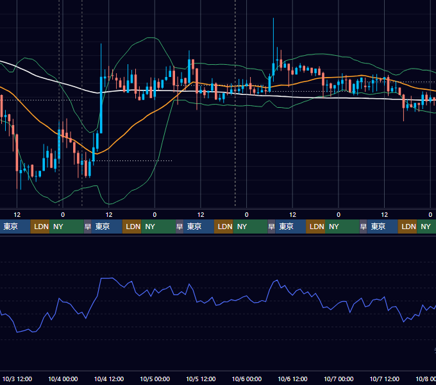
Task: Select the 東京 session block on 10/6
Action: (x=290, y=227)
